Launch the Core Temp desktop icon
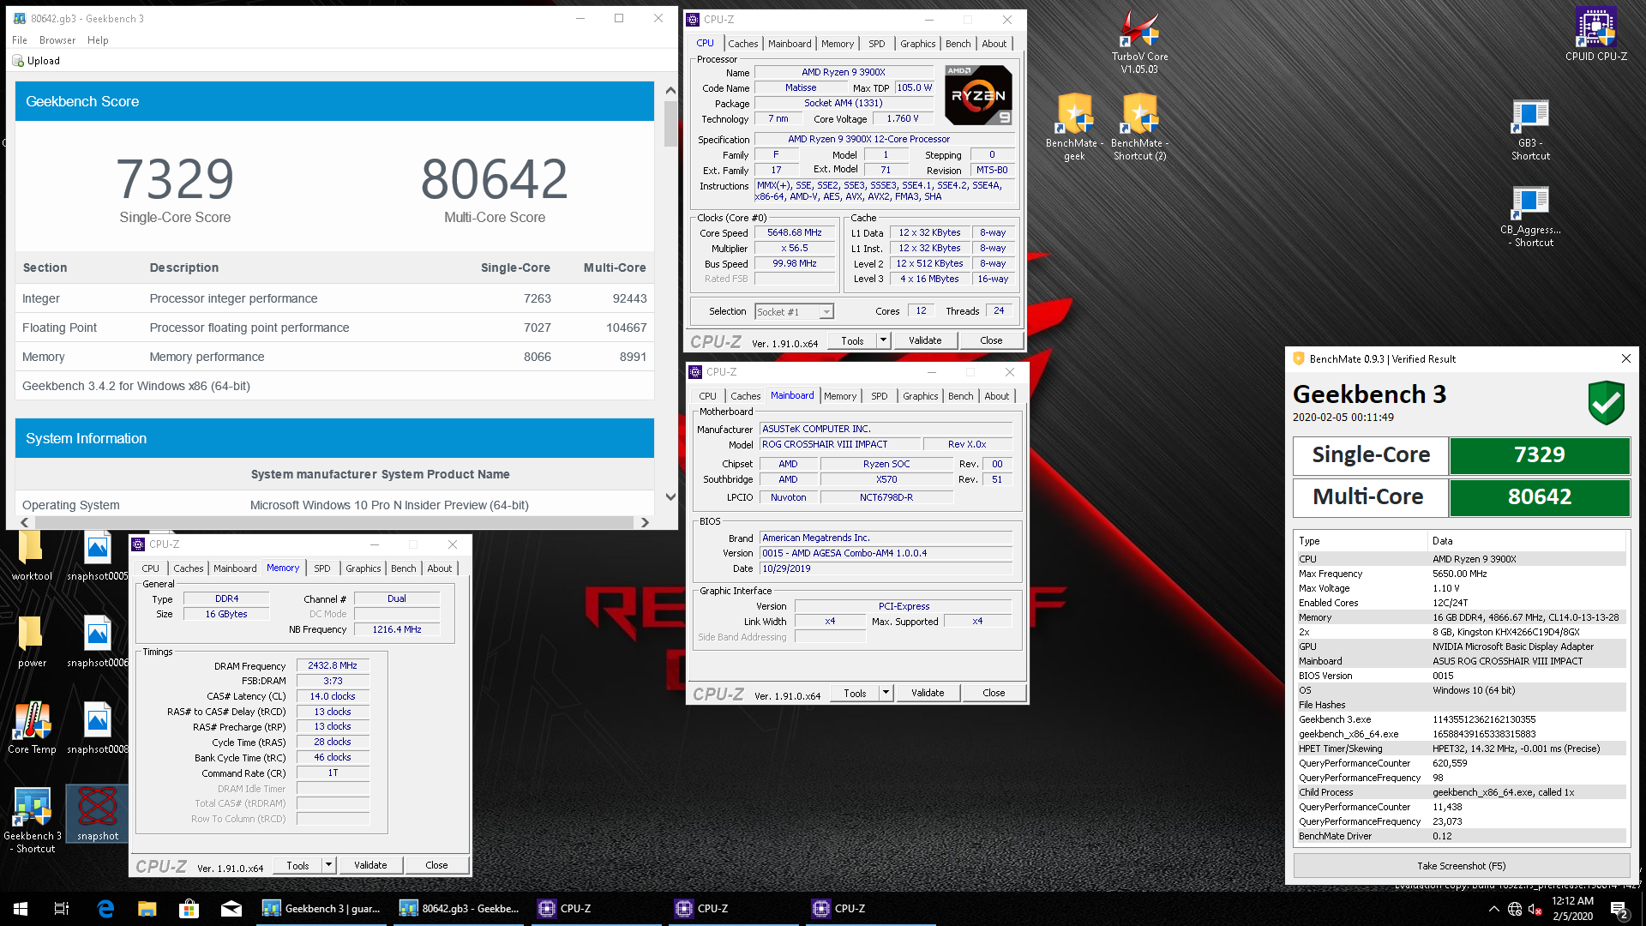This screenshot has width=1646, height=926. click(x=32, y=728)
